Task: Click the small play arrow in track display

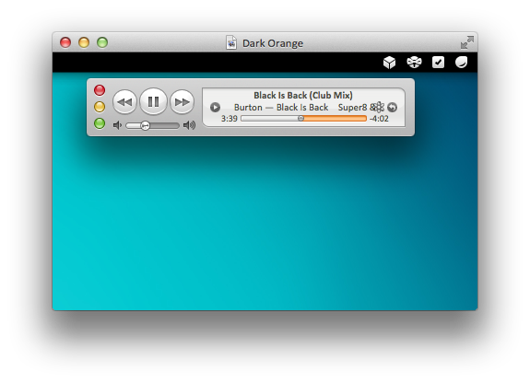Action: pos(215,108)
